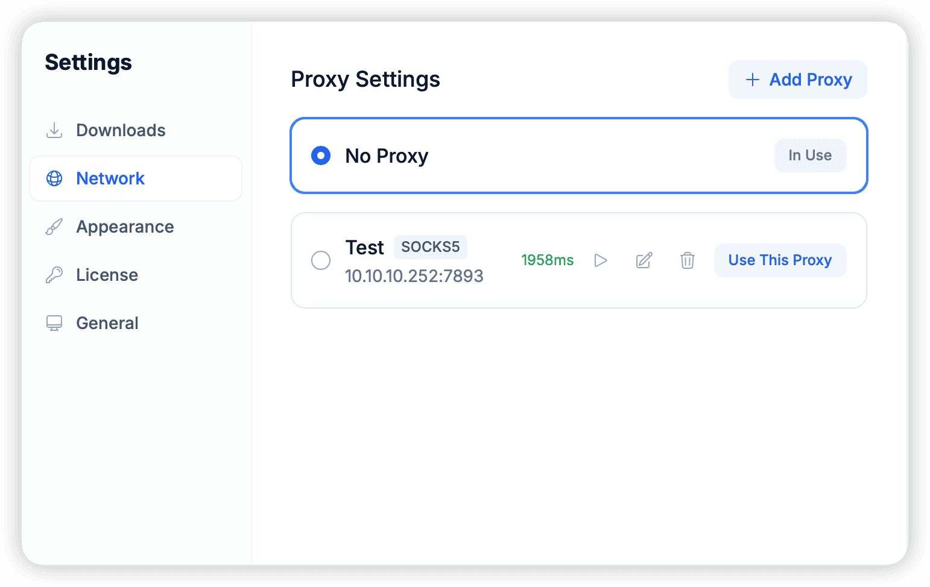Click the proxy address 10.10.10.252:7893

click(x=414, y=276)
